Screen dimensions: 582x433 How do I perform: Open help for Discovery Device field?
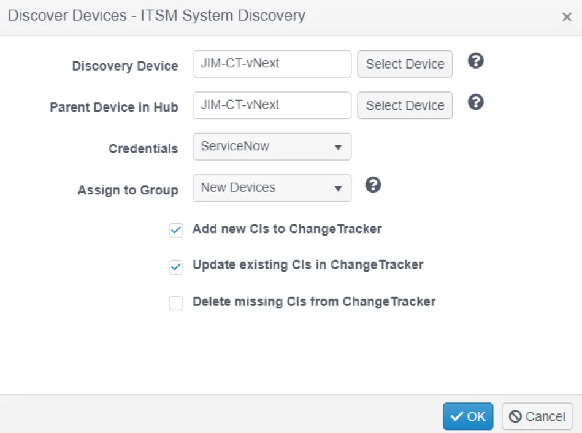click(x=475, y=61)
